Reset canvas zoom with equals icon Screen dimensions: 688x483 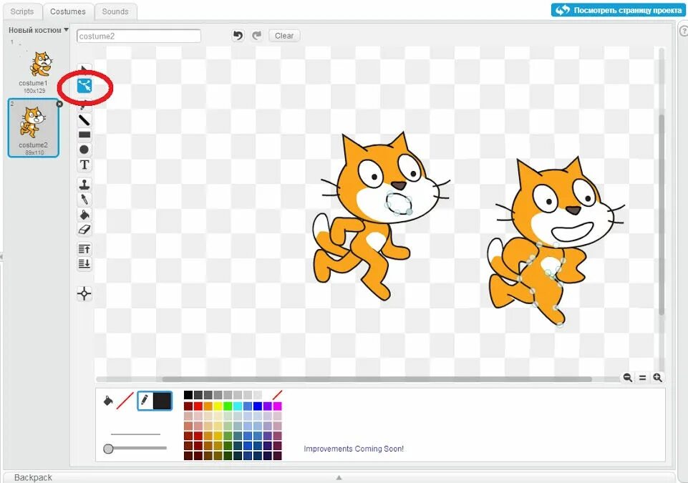pyautogui.click(x=642, y=377)
